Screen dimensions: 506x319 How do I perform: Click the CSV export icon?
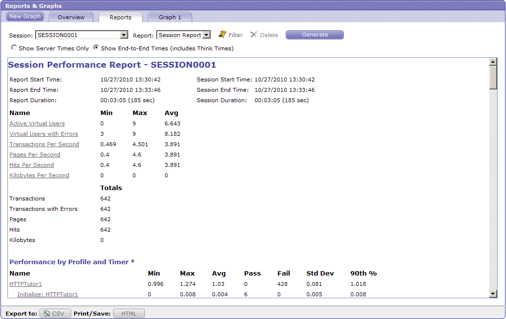click(46, 313)
